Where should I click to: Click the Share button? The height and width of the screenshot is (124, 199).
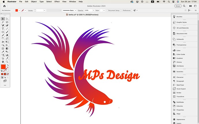click(x=178, y=6)
